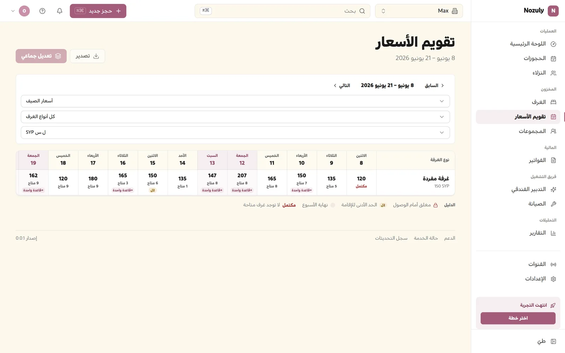Click the invoices document icon (الفواتير)

click(x=553, y=160)
